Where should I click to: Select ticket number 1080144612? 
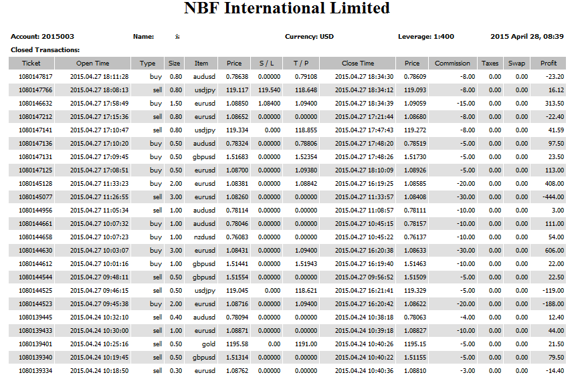pyautogui.click(x=35, y=263)
